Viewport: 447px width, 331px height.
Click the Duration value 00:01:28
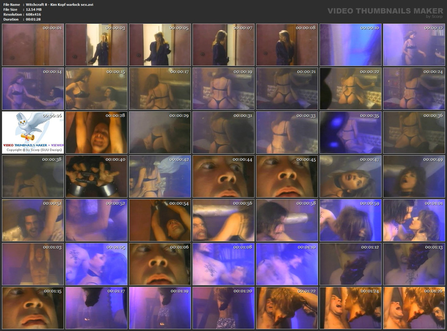coord(33,19)
